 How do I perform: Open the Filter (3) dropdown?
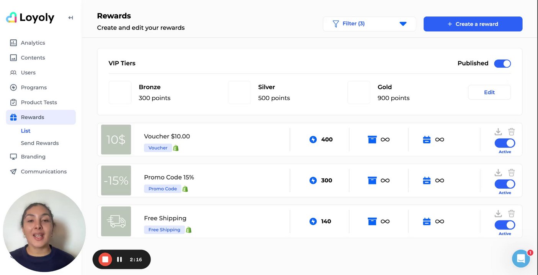369,24
